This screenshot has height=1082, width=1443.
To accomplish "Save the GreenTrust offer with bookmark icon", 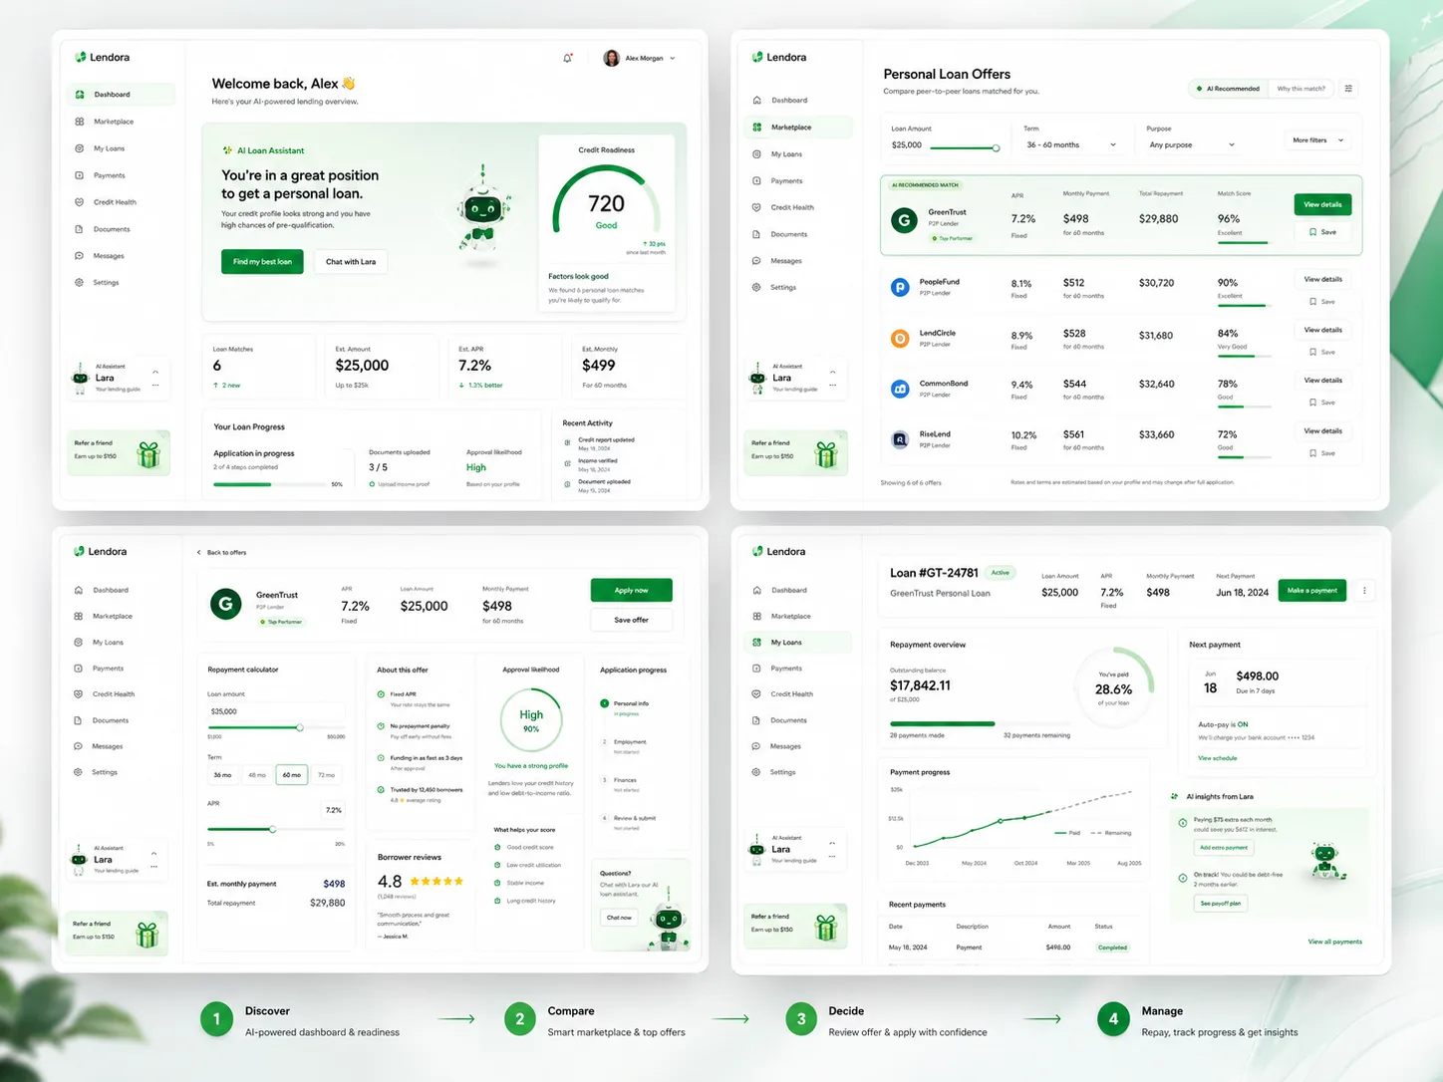I will click(1322, 232).
